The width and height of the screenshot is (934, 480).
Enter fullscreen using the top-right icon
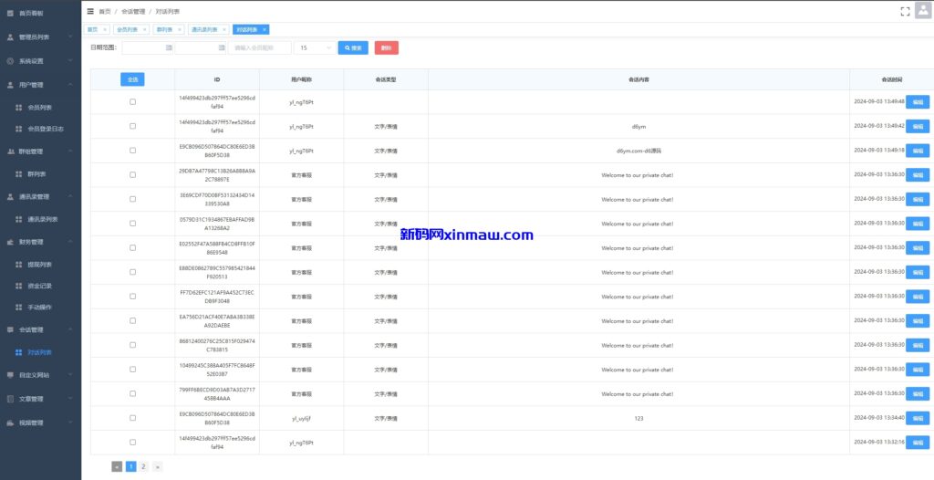(x=879, y=11)
